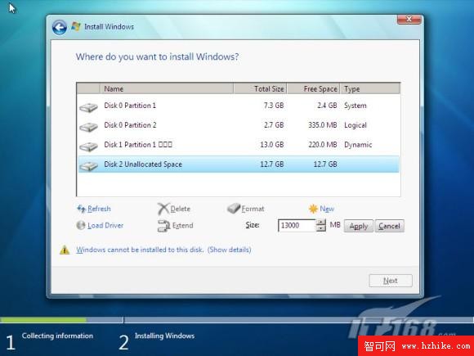
Task: Refresh the disk list
Action: click(x=99, y=209)
